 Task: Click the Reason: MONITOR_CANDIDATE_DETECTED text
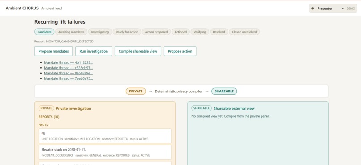tap(64, 41)
